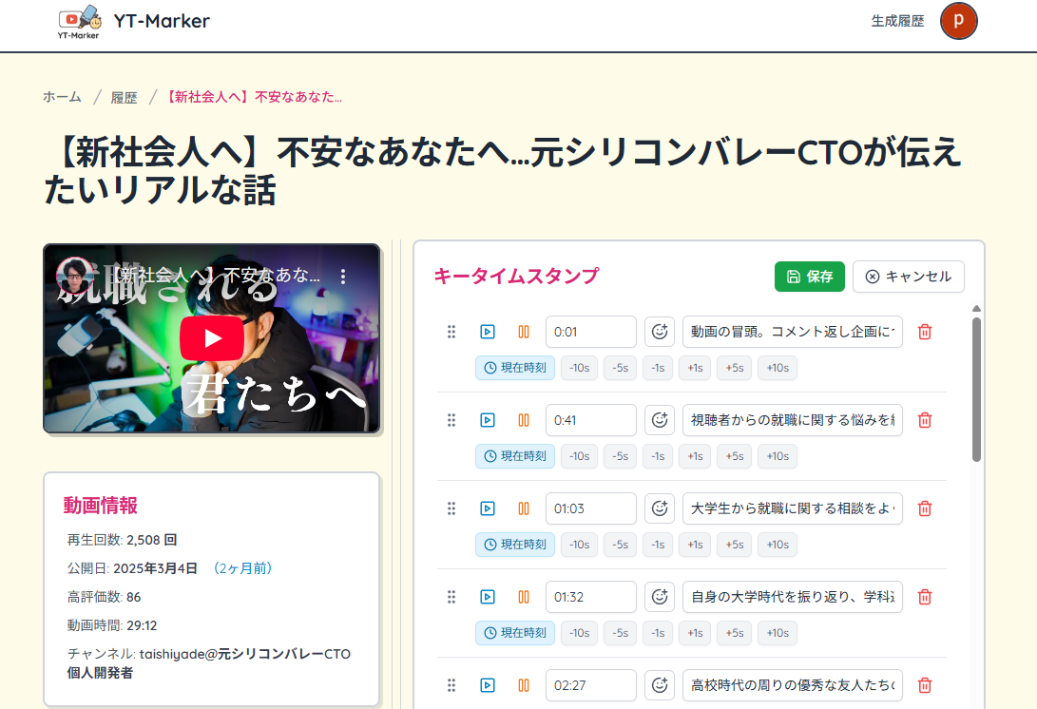Open the user avatar menu
This screenshot has height=709, width=1037.
tap(958, 21)
